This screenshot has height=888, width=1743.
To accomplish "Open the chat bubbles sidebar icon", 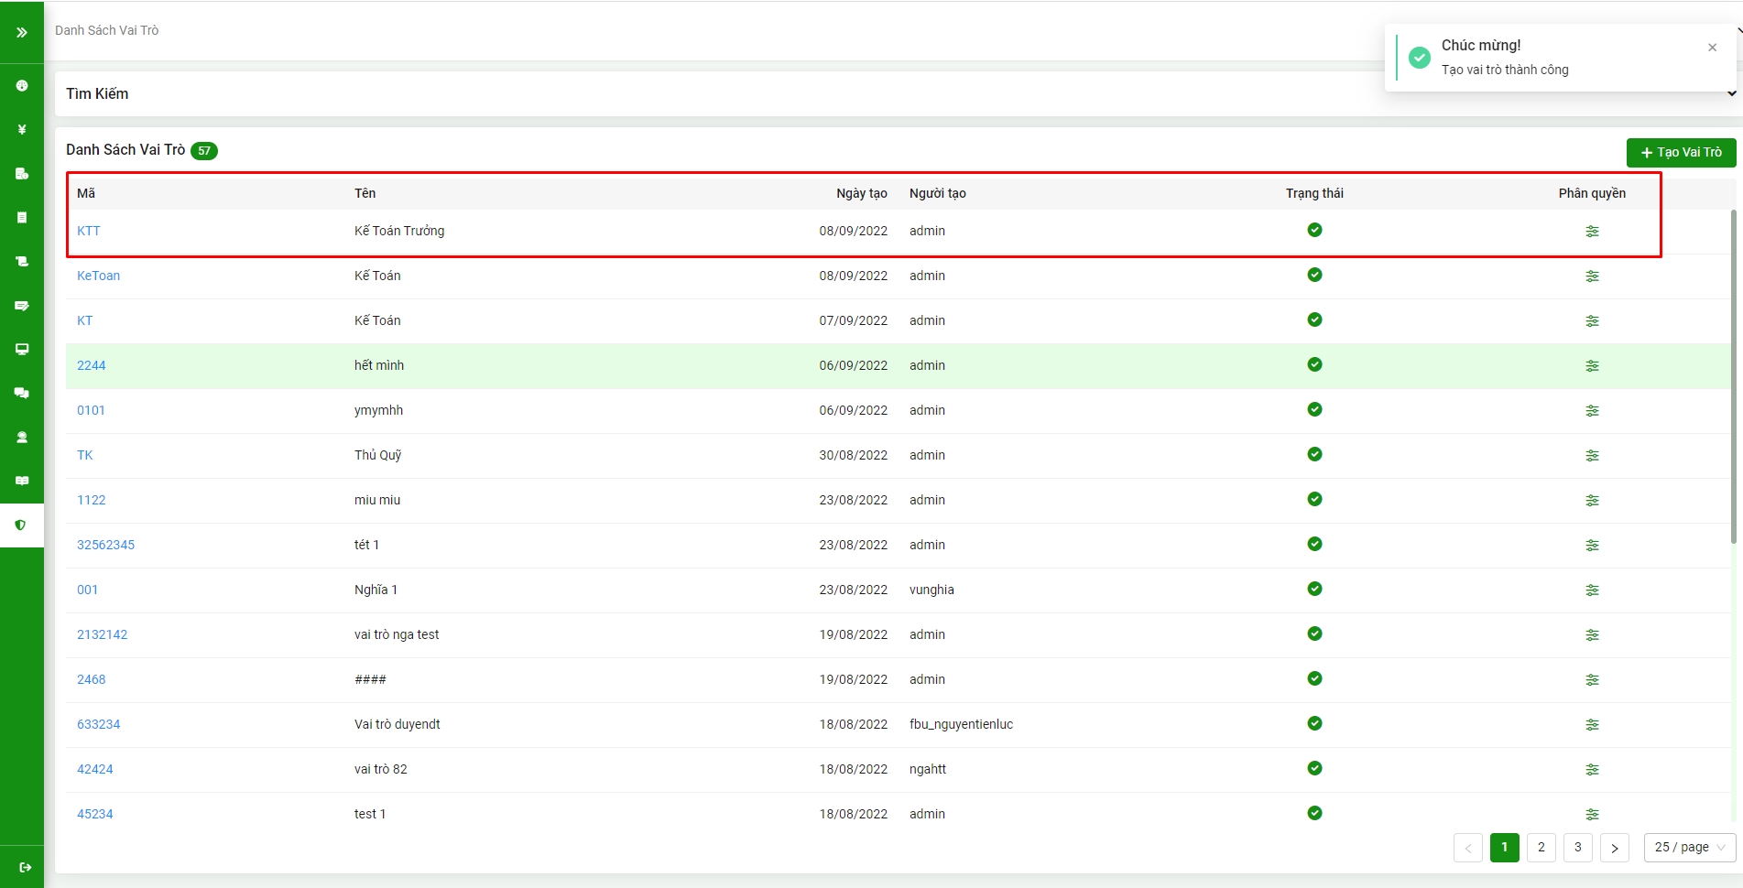I will pyautogui.click(x=22, y=393).
